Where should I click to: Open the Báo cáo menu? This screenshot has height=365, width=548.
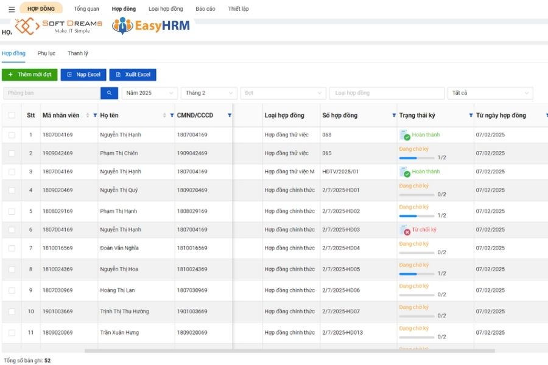coord(206,9)
